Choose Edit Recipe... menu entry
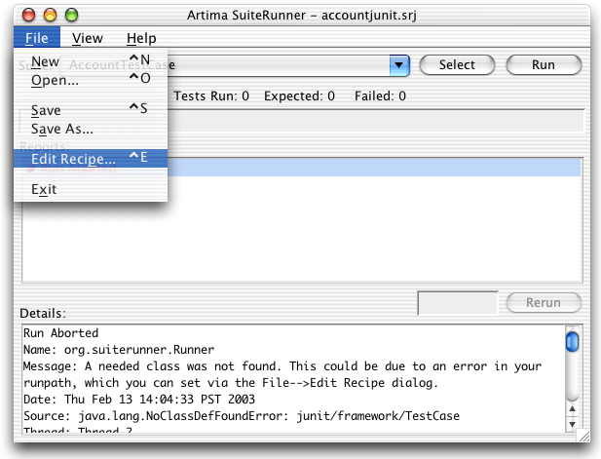 click(91, 159)
